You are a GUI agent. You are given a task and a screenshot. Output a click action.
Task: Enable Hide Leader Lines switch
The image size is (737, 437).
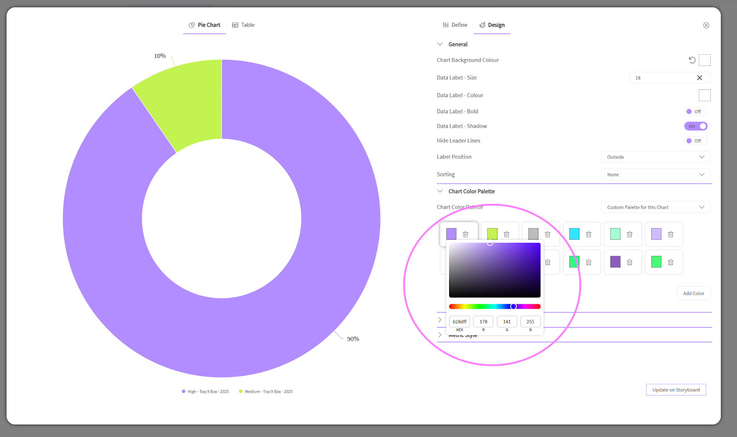point(695,141)
